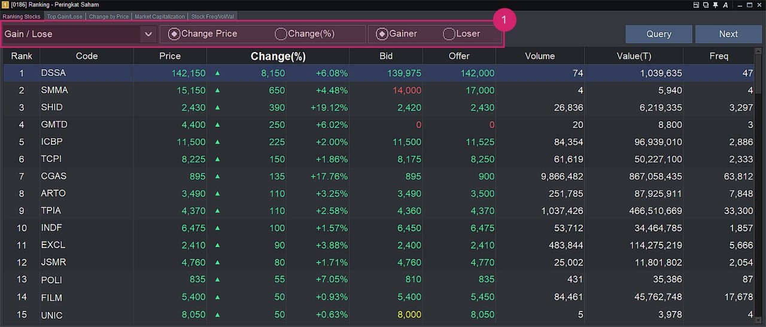This screenshot has height=327, width=766.
Task: Sort by the Volume column header
Action: pos(540,56)
